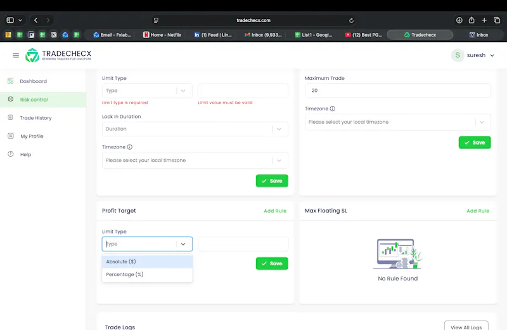
Task: Switch to List1 - Google Sheets tab
Action: 313,35
